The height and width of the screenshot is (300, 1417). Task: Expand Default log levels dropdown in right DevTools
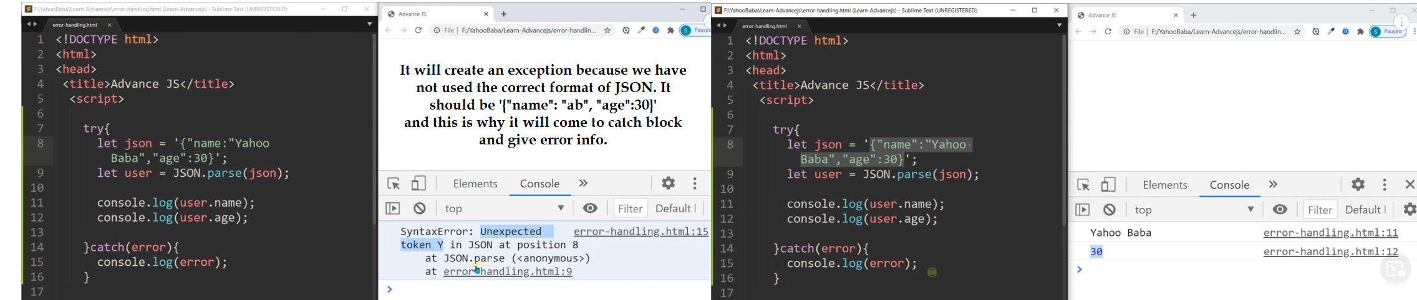point(1365,210)
